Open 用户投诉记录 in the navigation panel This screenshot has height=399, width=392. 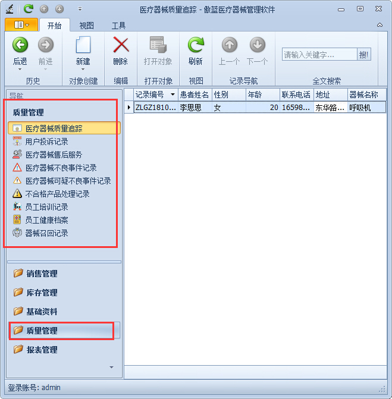pos(46,142)
